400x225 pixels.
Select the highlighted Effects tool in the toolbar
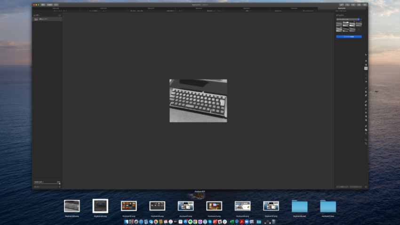point(366,68)
